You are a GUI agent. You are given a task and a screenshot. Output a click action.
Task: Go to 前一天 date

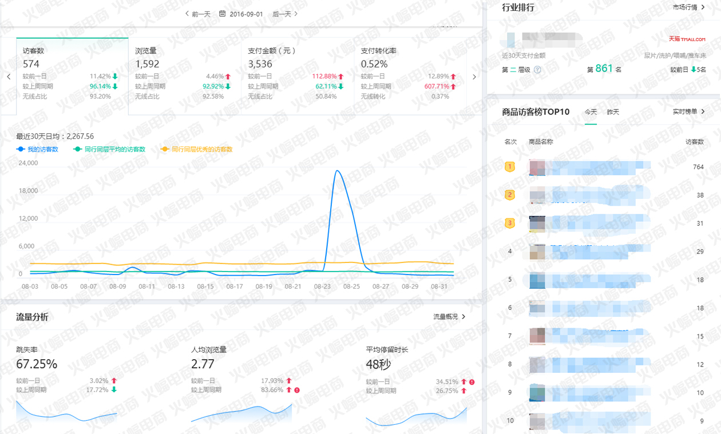[198, 14]
